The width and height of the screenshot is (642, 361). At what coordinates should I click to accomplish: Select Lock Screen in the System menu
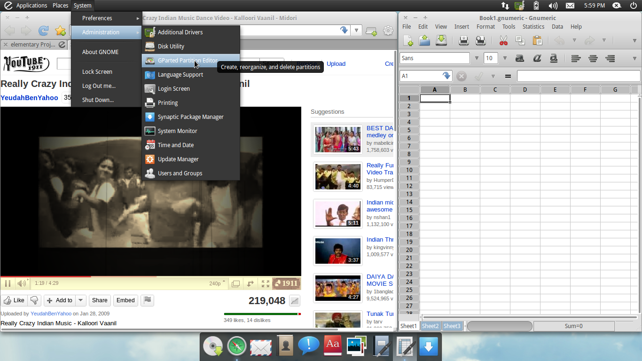click(106, 71)
